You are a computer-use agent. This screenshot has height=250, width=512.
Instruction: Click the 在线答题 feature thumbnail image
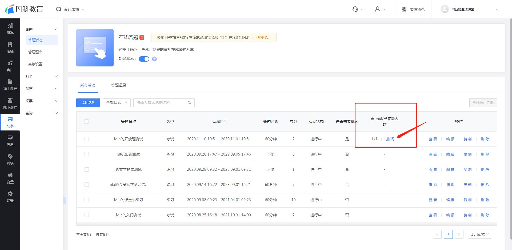95,48
